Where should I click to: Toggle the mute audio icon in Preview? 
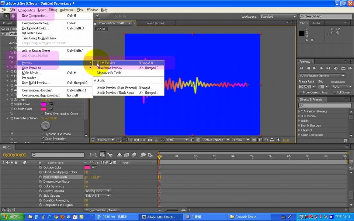(x=336, y=68)
